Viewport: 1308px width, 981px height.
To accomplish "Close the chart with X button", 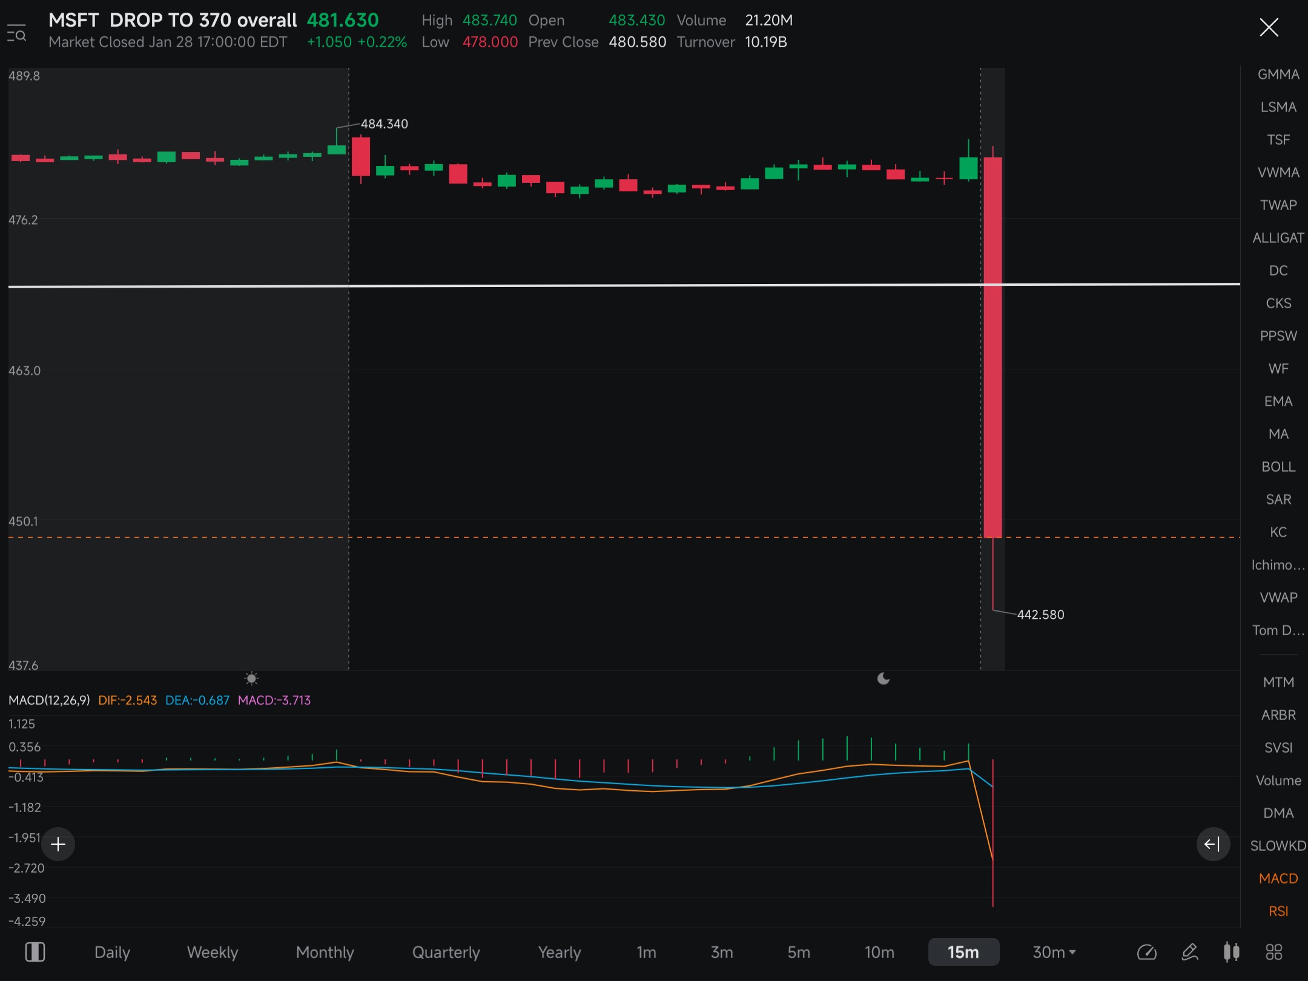I will tap(1269, 27).
